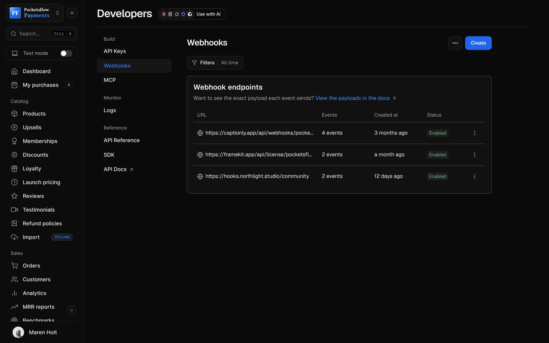The width and height of the screenshot is (549, 343).
Task: Click the Import cloud download icon
Action: 14,237
